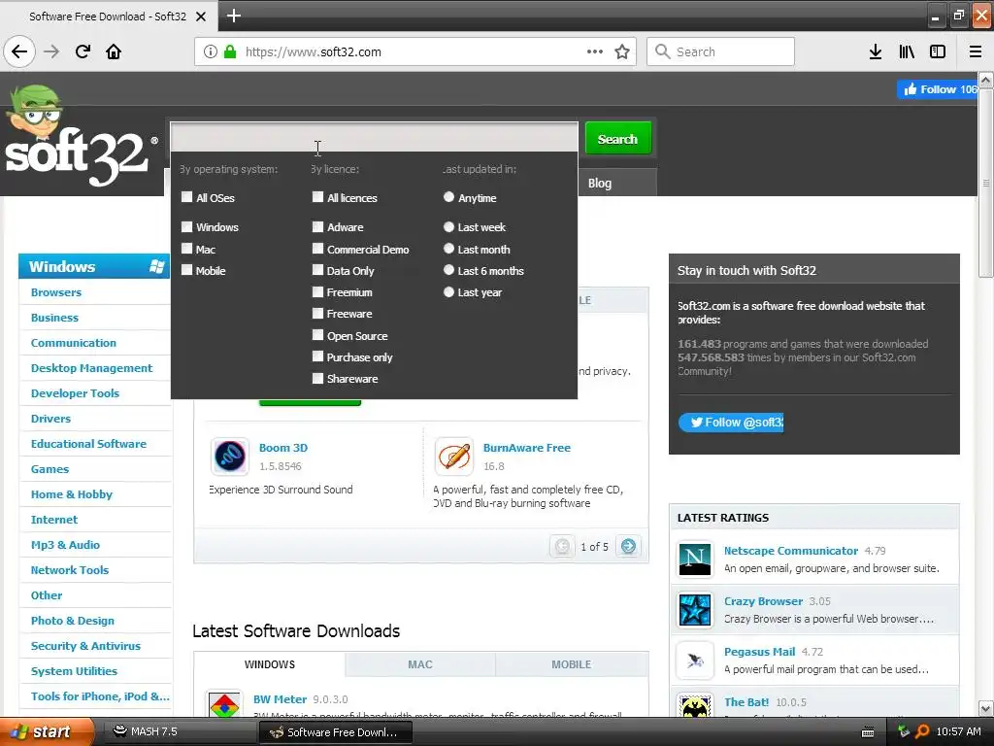Check the Mac checkbox
Viewport: 994px width, 746px height.
187,249
